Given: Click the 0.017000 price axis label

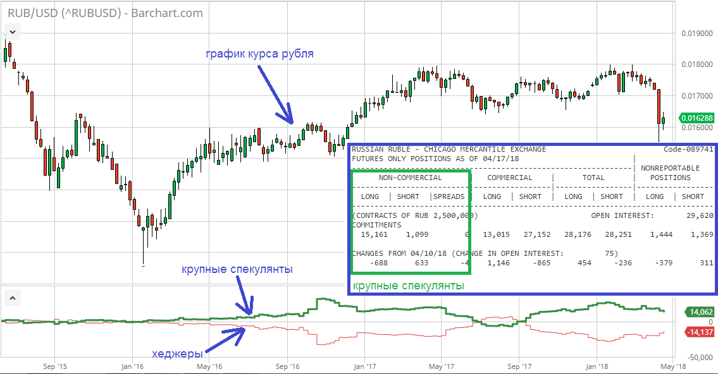Looking at the screenshot, I should click(x=697, y=96).
